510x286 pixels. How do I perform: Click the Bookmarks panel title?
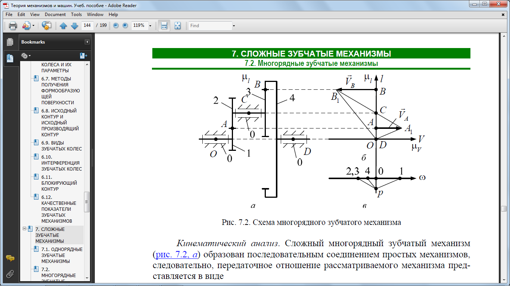click(x=33, y=42)
